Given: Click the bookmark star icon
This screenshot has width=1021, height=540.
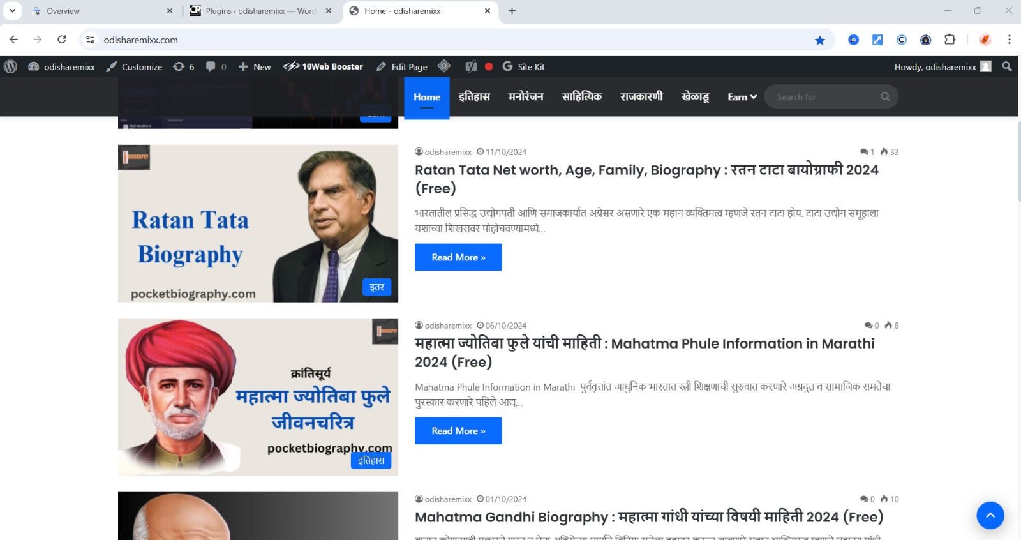Looking at the screenshot, I should click(x=820, y=40).
